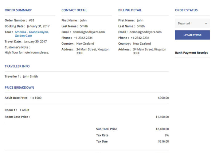Click the chevron arrow in the status dropdown
Screen dimensions: 215x153
[206, 23]
